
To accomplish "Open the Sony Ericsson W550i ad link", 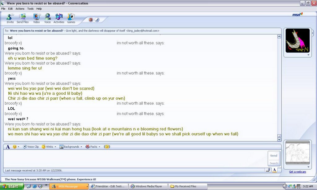I will [x=50, y=179].
